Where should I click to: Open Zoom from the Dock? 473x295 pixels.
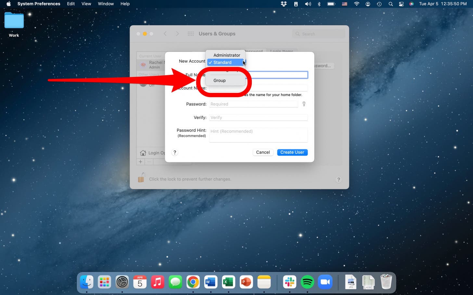pyautogui.click(x=325, y=282)
